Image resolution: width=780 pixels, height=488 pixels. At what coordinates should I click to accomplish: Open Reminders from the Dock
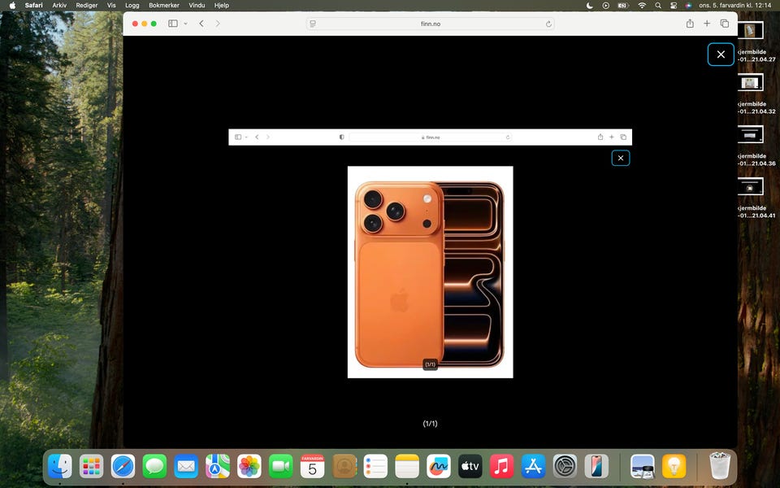375,467
